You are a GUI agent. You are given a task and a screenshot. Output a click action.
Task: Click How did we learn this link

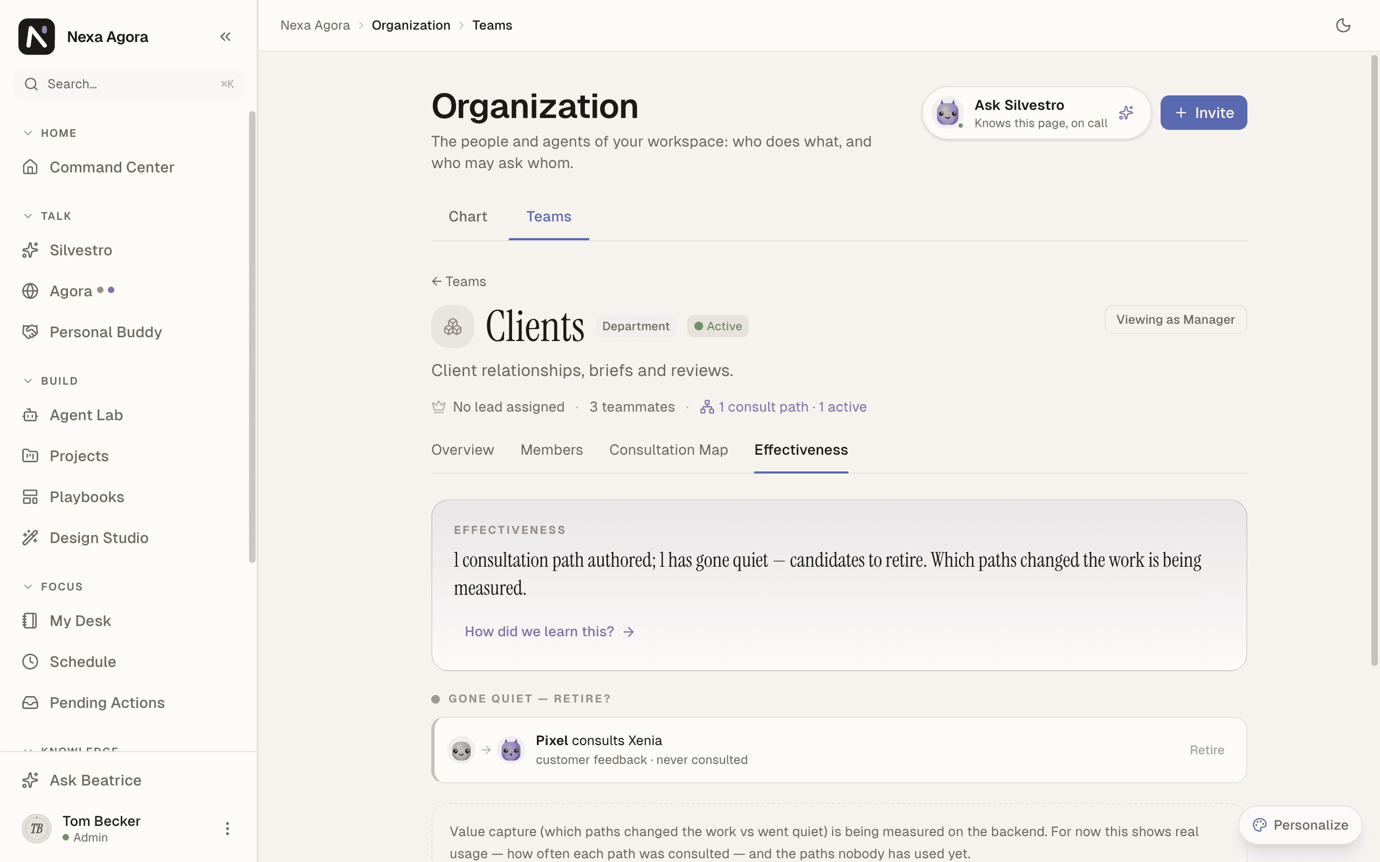(x=550, y=631)
